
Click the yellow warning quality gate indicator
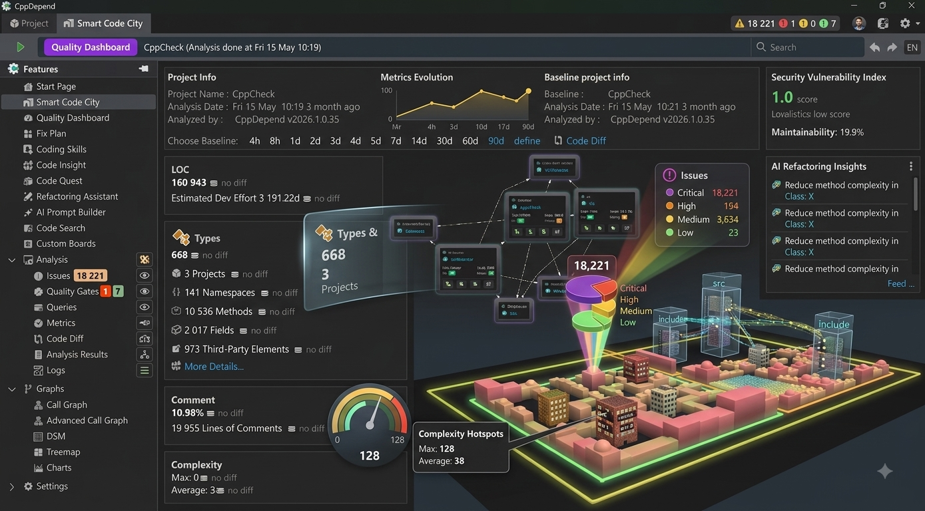(803, 23)
